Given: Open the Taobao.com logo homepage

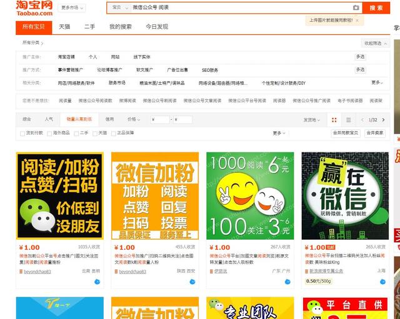Looking at the screenshot, I should pos(34,8).
